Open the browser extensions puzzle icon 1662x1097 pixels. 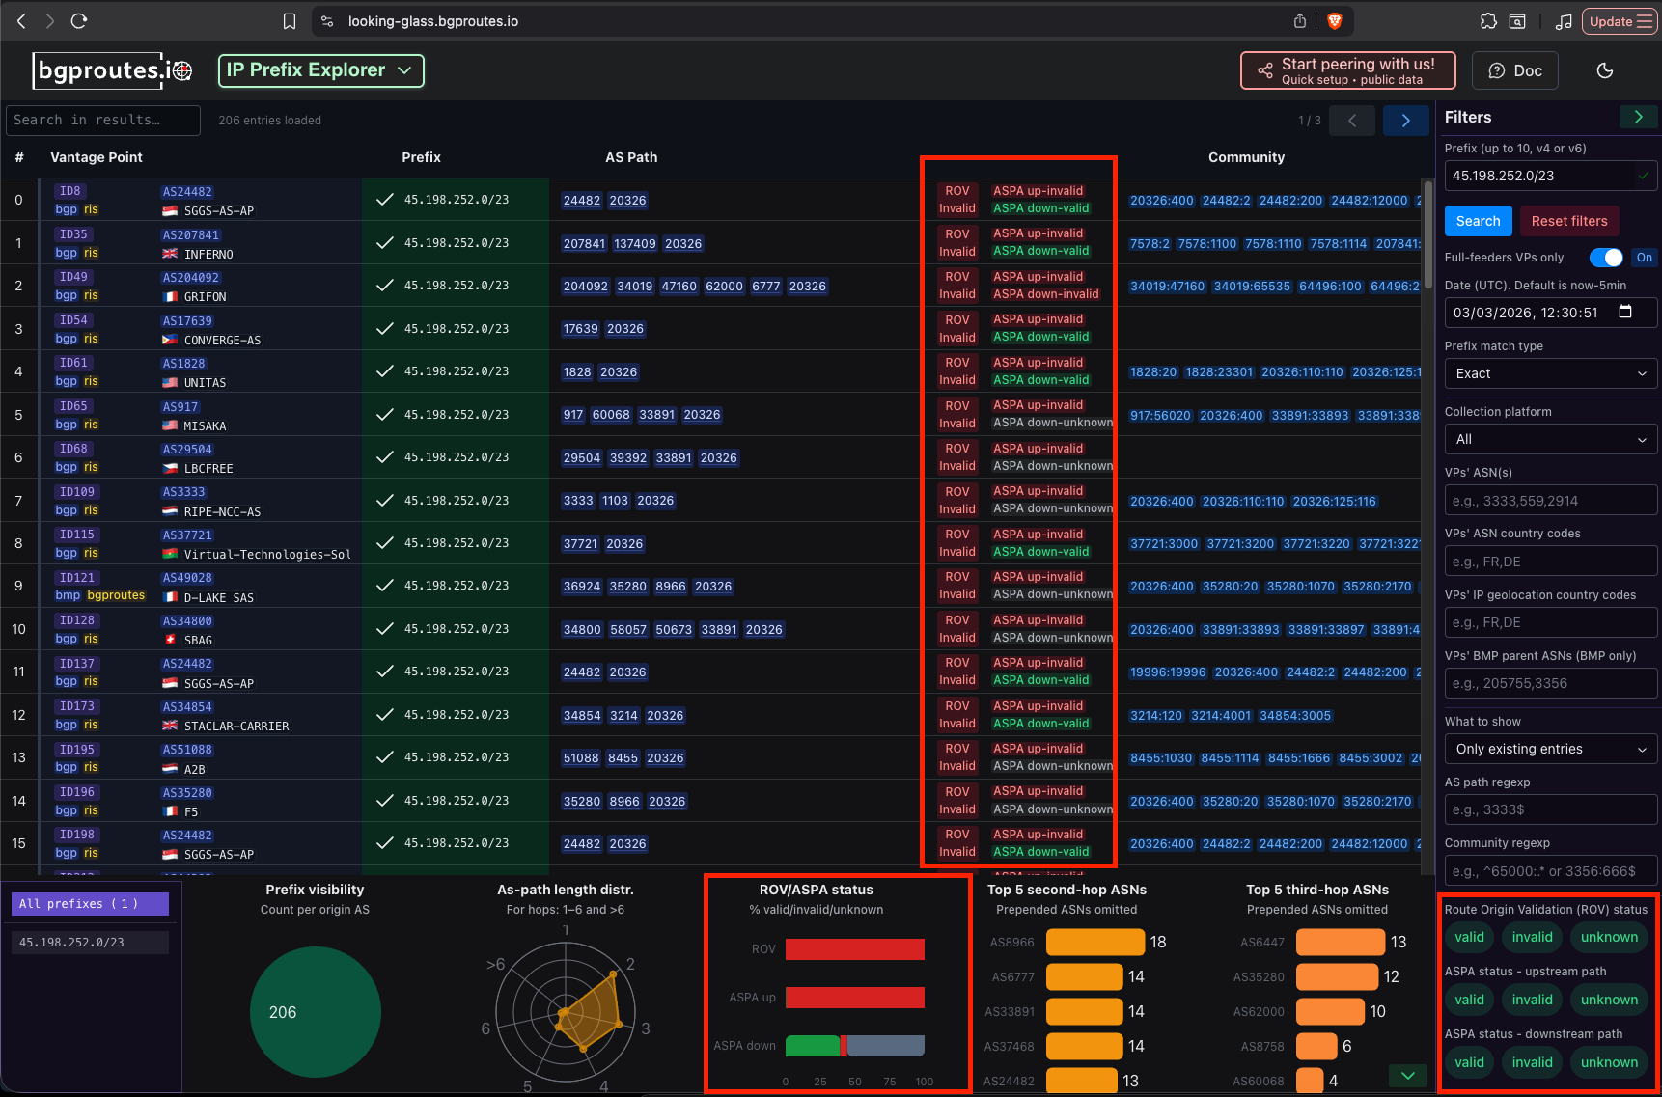[x=1488, y=21]
